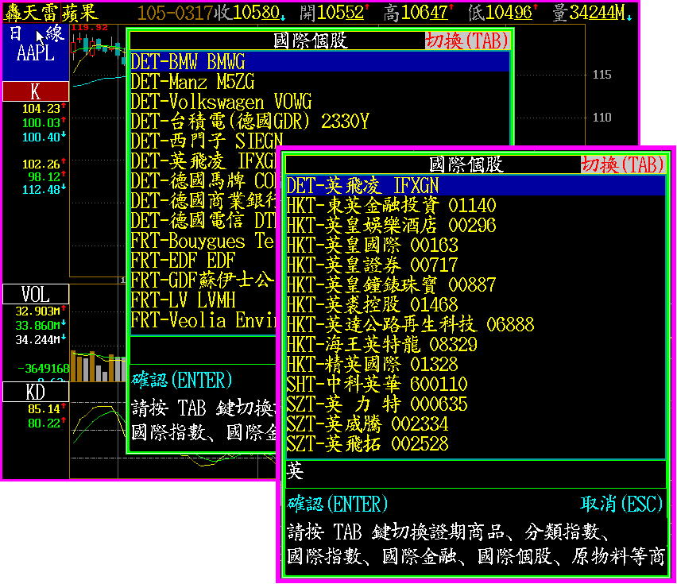Select DET-BMW BMWG in back list
The height and width of the screenshot is (584, 677).
[x=188, y=62]
